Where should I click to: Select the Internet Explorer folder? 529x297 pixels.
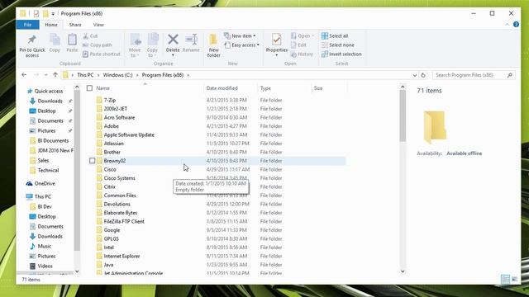[122, 256]
